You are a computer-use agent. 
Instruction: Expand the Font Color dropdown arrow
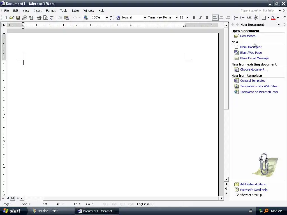point(278,18)
